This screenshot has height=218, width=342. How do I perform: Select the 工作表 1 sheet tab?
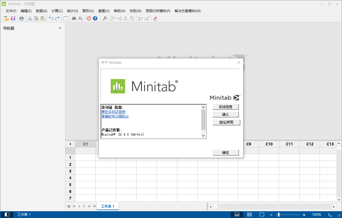click(108, 206)
